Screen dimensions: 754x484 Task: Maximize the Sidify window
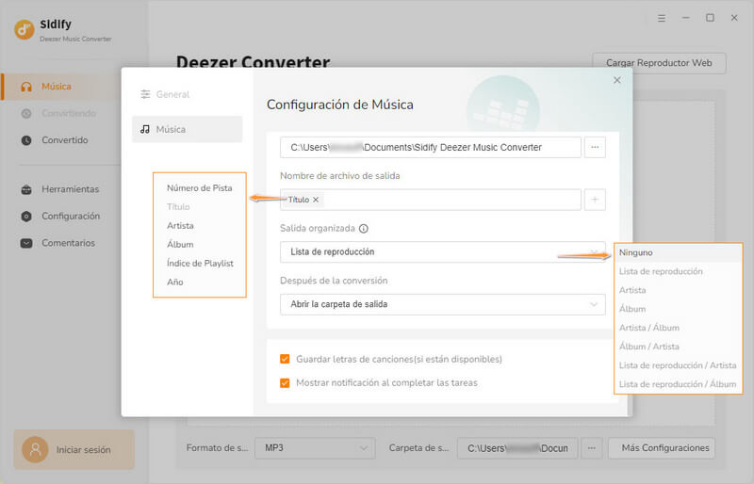pyautogui.click(x=710, y=18)
